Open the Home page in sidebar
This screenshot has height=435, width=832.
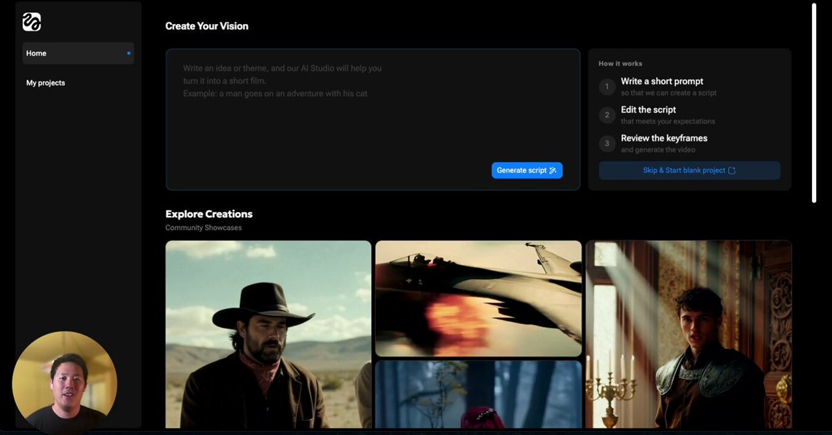click(78, 53)
